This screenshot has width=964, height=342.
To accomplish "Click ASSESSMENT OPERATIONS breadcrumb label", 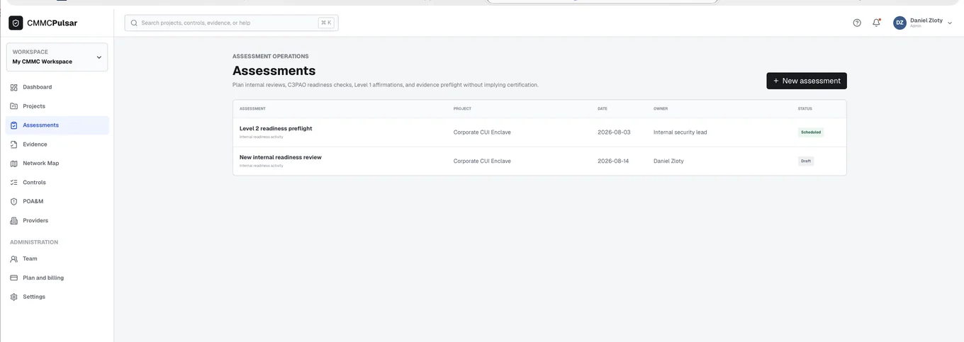I will click(270, 56).
